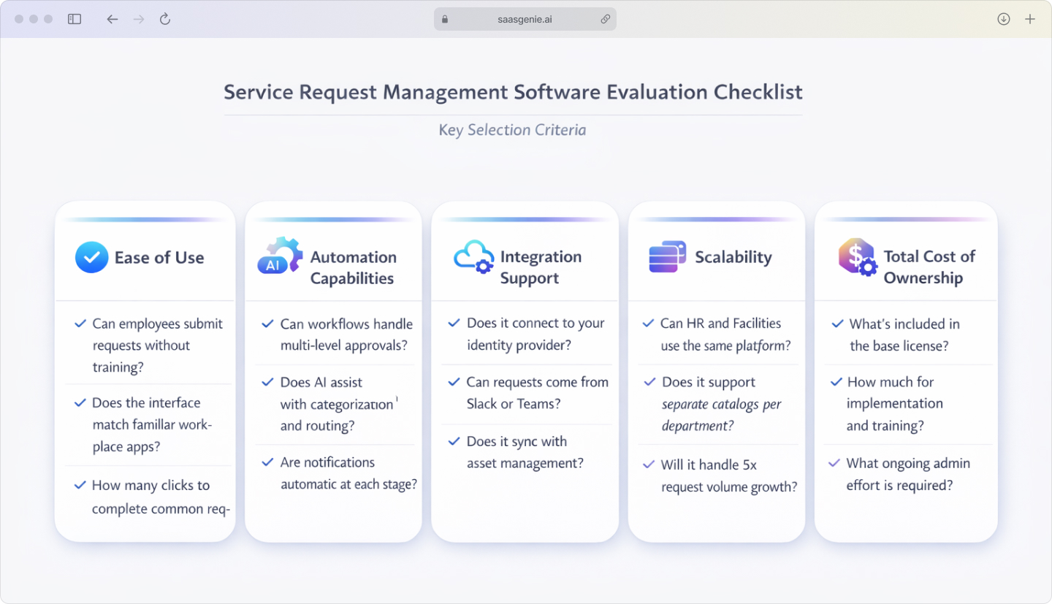Select the saasgenie.ai address bar
Viewport: 1052px width, 604px height.
pyautogui.click(x=525, y=19)
